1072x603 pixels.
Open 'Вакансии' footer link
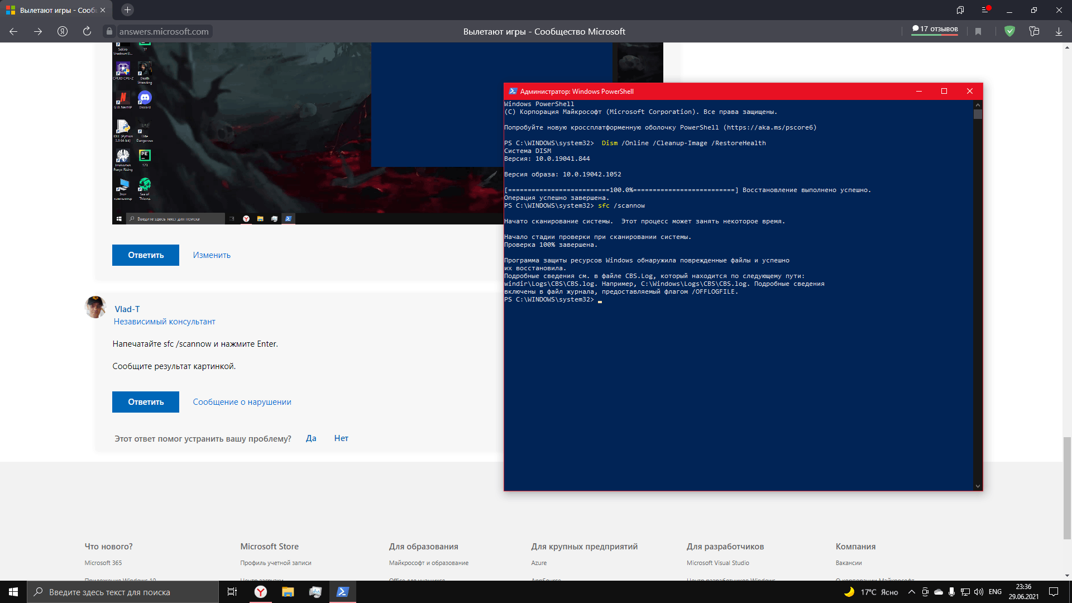coord(849,563)
